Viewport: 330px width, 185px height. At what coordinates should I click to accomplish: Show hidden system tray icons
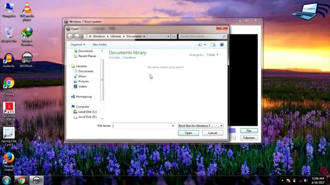click(x=283, y=180)
